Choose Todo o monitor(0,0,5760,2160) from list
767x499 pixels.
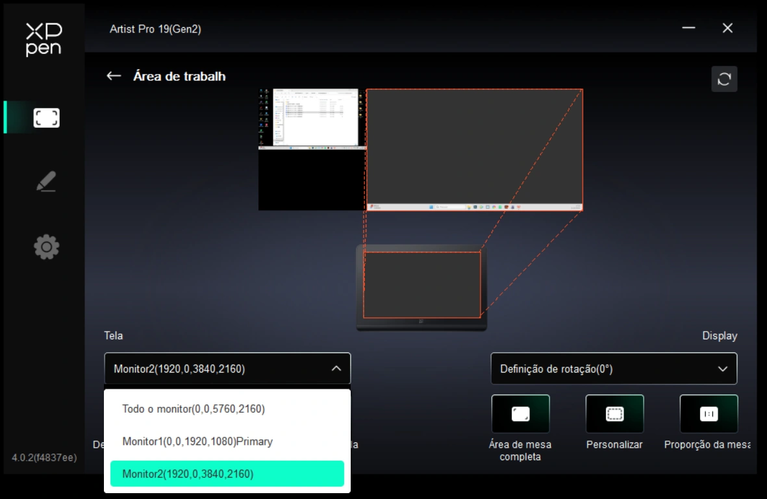pyautogui.click(x=194, y=409)
